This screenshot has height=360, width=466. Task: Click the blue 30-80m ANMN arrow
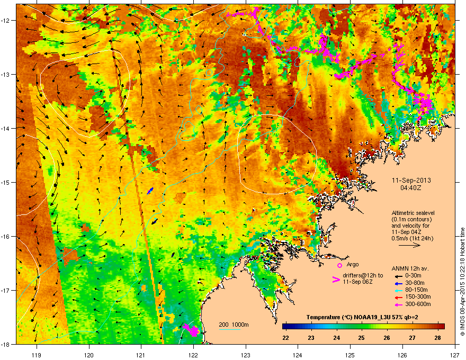398,283
